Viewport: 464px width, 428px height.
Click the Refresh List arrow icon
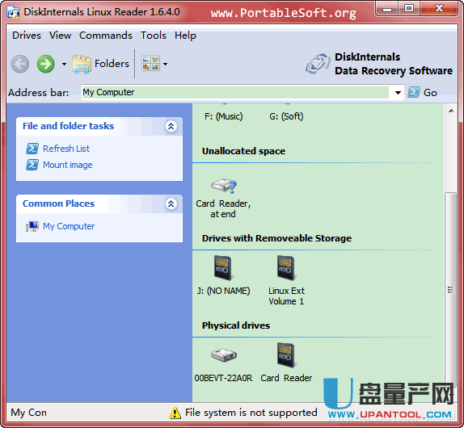coord(32,149)
